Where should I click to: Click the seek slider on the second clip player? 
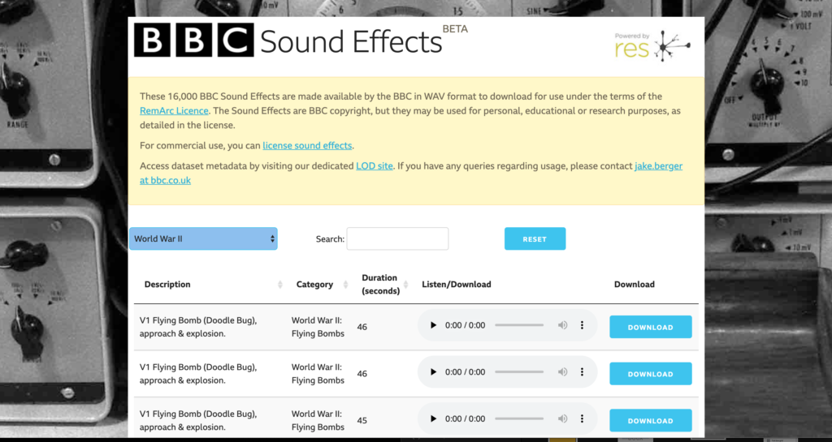[x=519, y=372]
